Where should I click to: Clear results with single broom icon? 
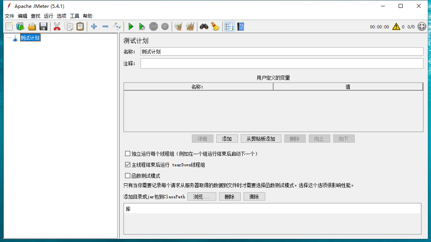(x=178, y=27)
